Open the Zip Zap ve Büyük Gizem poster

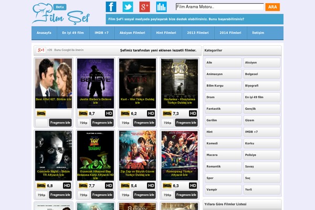138,155
